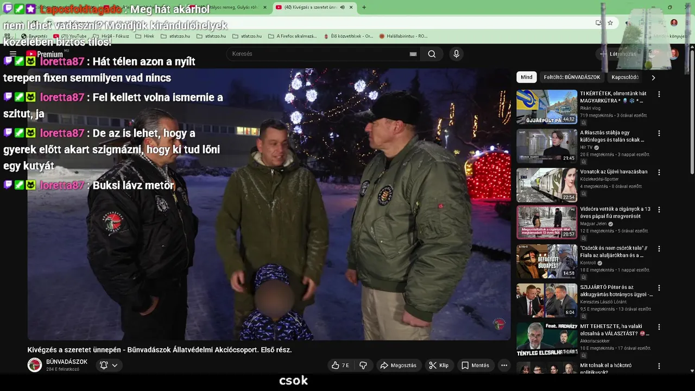The image size is (695, 391).
Task: Open the Létrehozás create button
Action: [x=618, y=54]
